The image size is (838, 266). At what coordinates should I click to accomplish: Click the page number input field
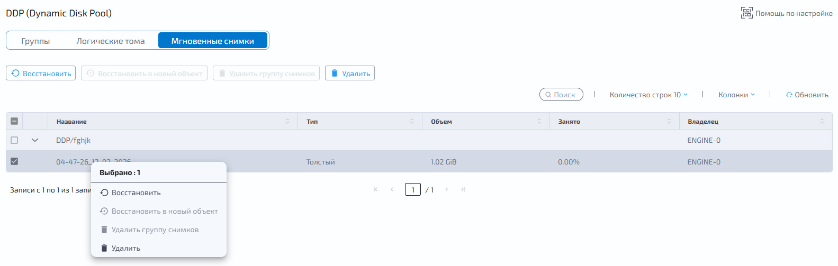point(413,189)
